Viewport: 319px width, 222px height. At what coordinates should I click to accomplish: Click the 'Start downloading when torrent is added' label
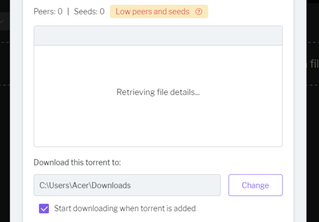125,208
